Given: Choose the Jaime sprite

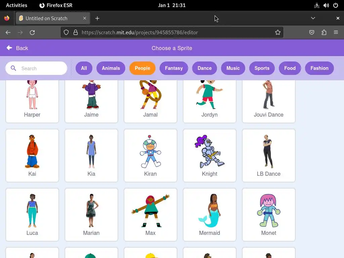Looking at the screenshot, I should (x=91, y=101).
